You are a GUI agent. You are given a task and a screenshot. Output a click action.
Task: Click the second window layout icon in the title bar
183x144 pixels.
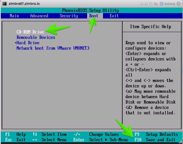point(146,4)
